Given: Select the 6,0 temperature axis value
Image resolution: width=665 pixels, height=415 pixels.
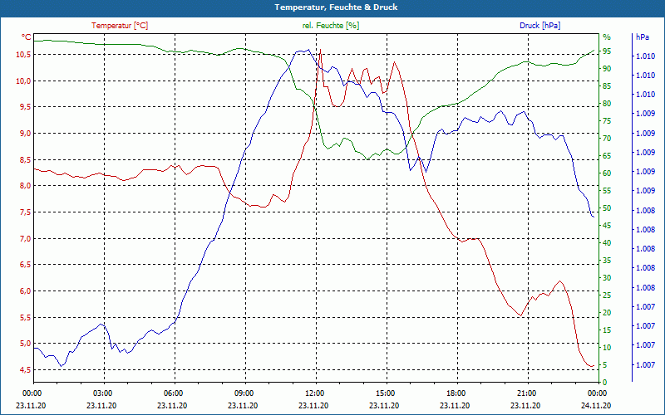Looking at the screenshot, I should [x=25, y=291].
